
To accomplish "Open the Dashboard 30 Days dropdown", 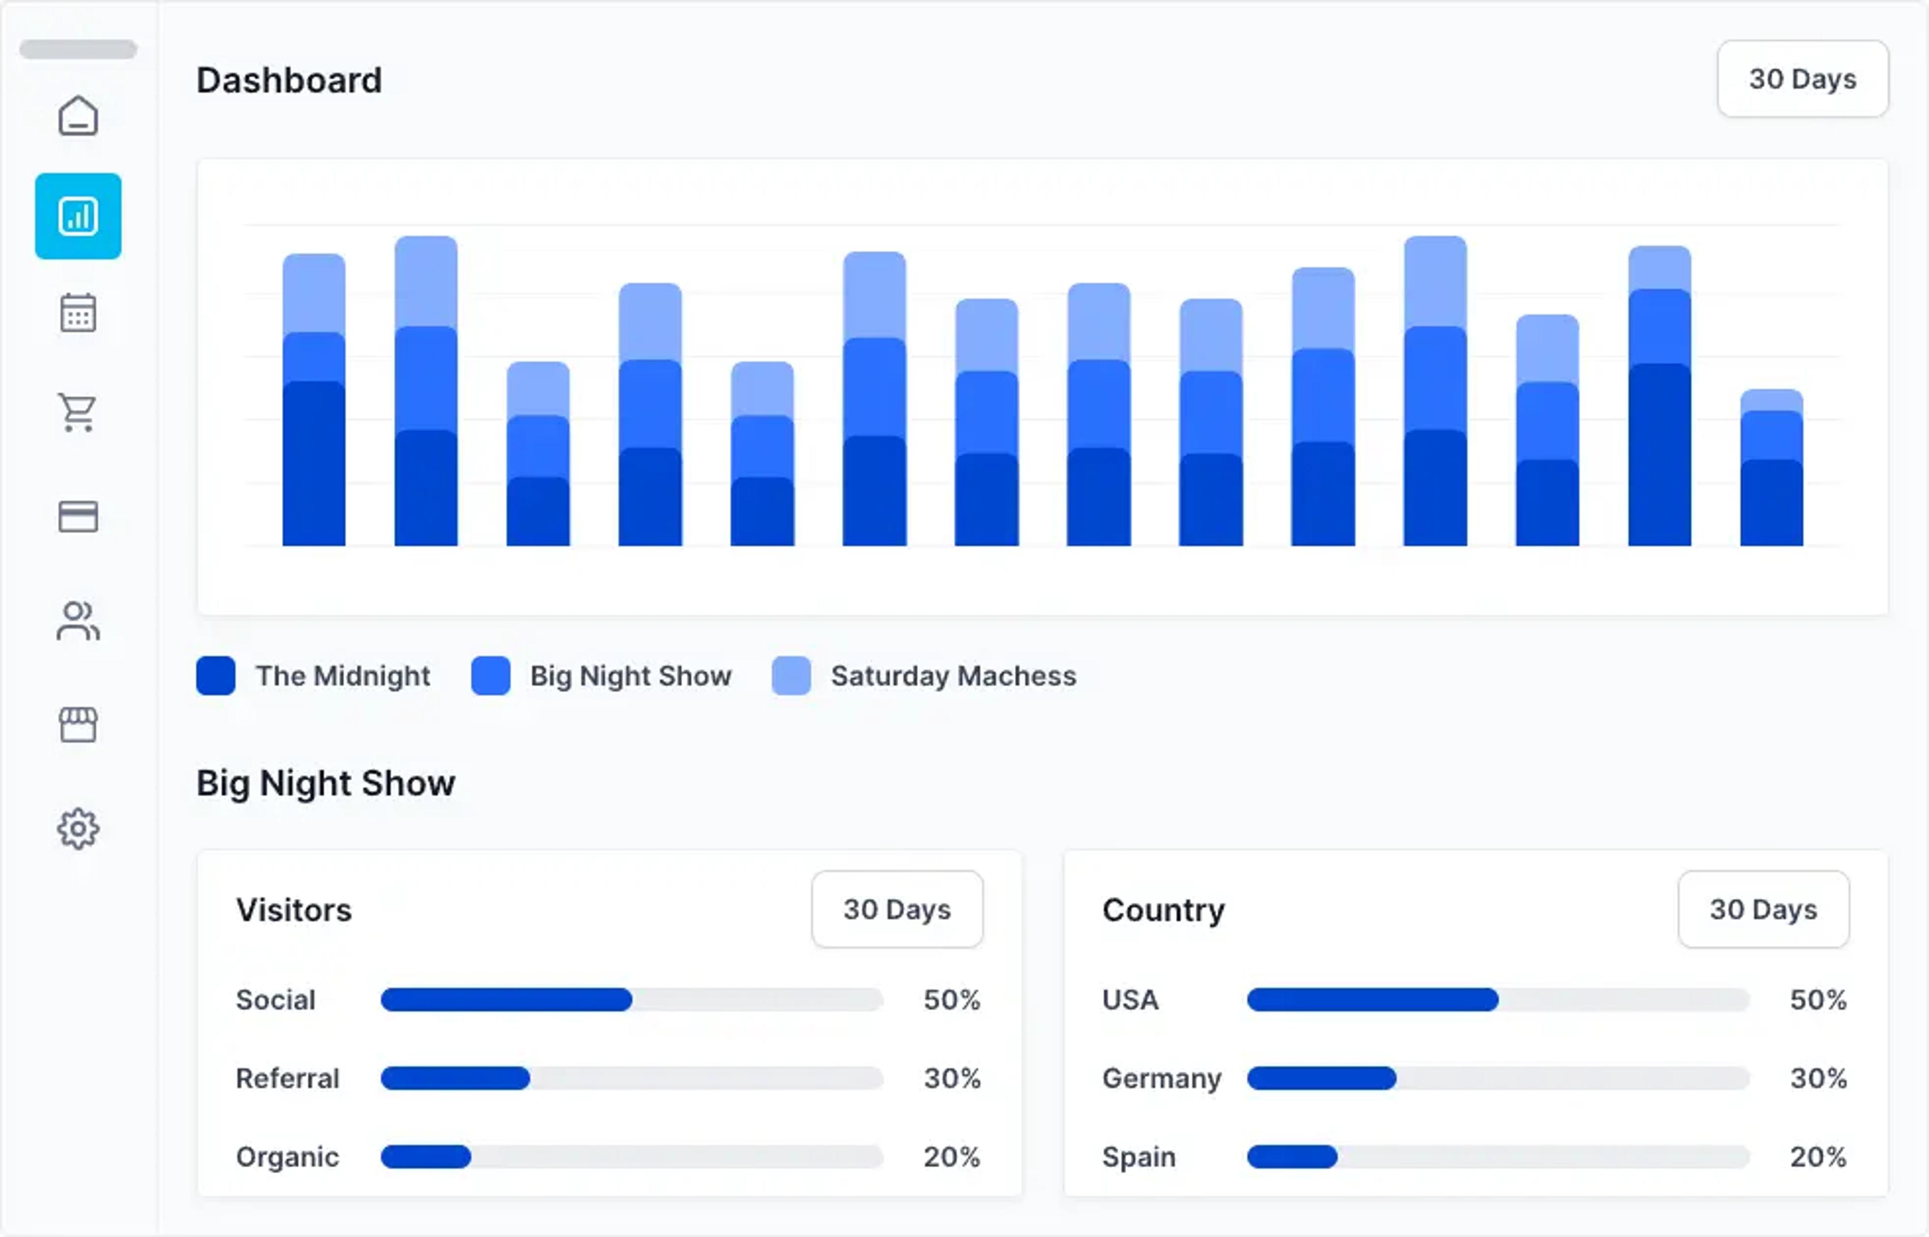I will [x=1802, y=79].
